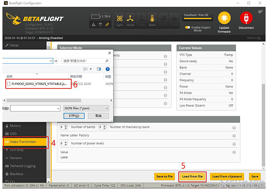Open the Sensors tab
The image size is (268, 191).
click(x=24, y=158)
